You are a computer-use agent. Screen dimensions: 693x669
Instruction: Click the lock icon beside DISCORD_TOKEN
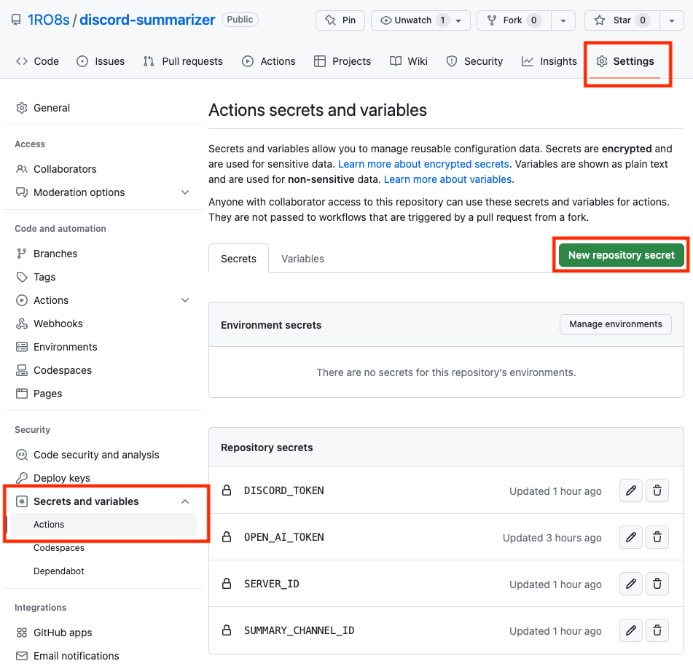click(227, 490)
